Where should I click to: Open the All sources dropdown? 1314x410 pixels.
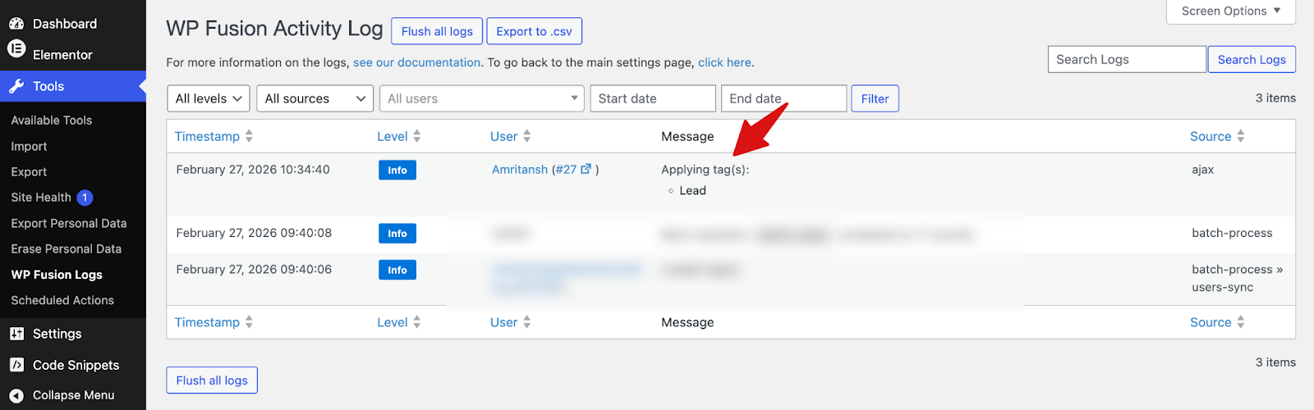coord(315,98)
